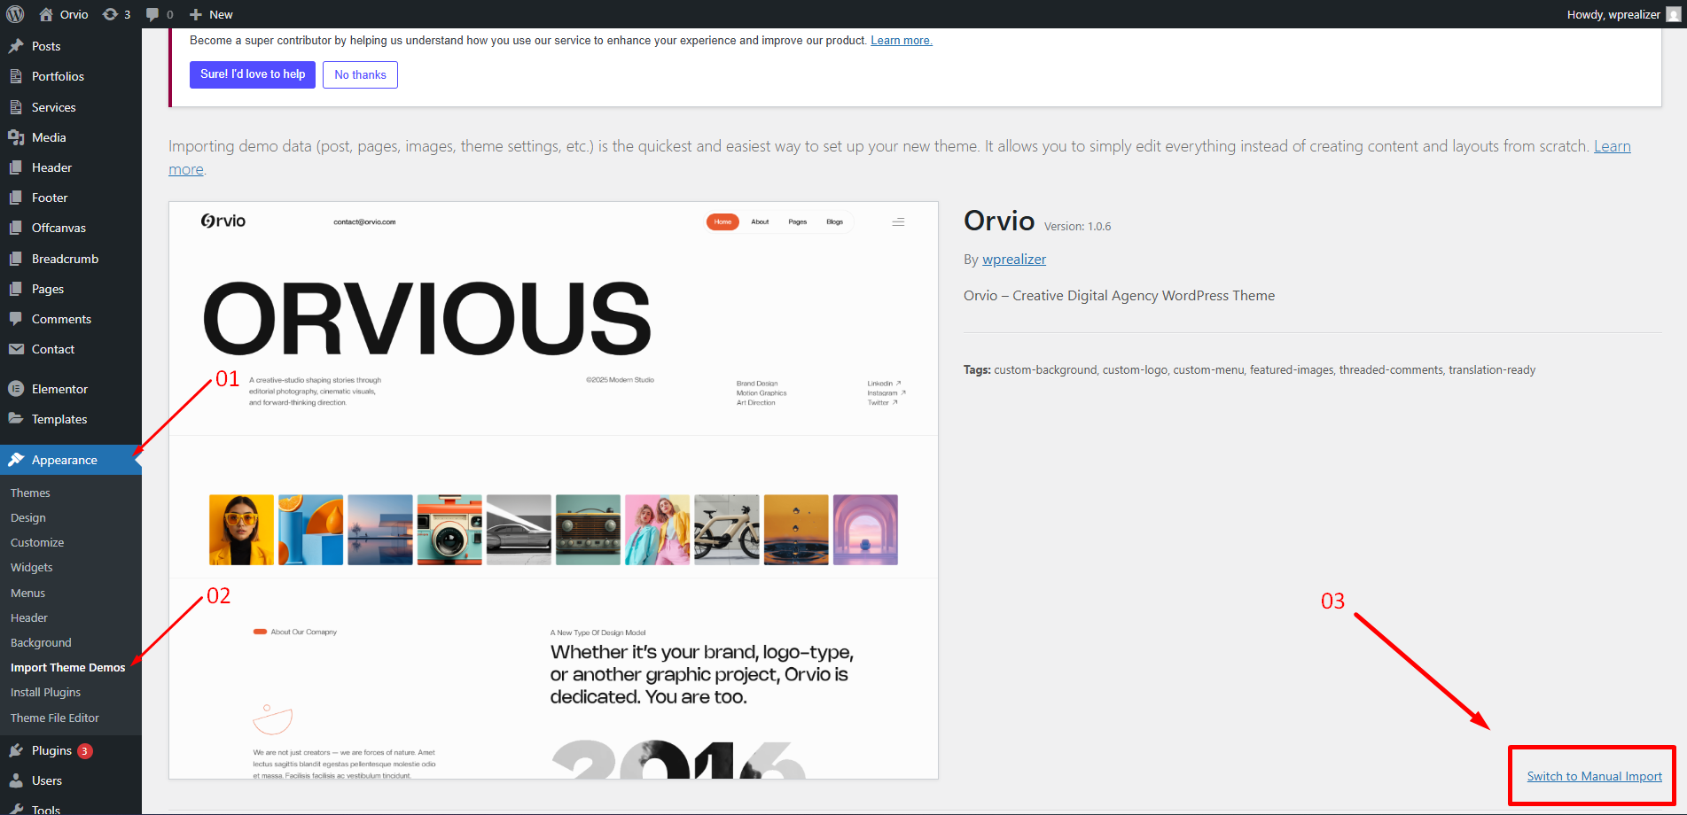
Task: Open the Learn more link in notice
Action: pos(902,40)
